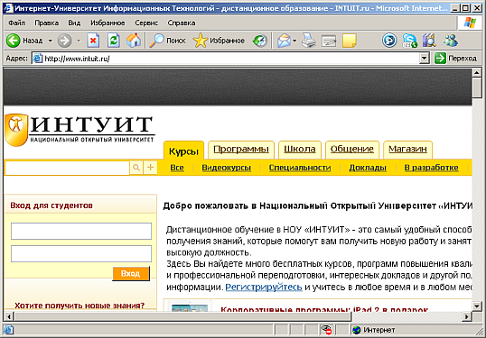Click the site search text field

click(67, 168)
